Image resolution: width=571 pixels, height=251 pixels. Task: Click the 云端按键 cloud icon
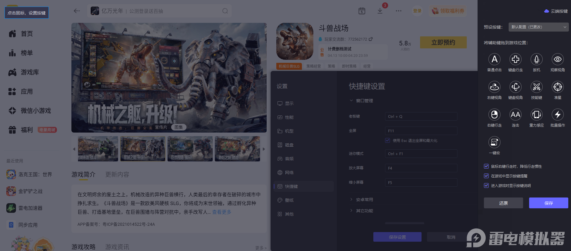(x=547, y=11)
